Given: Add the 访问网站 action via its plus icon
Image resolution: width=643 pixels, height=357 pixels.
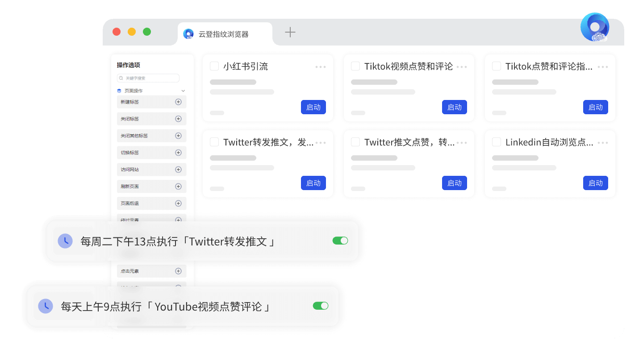Looking at the screenshot, I should [x=178, y=169].
